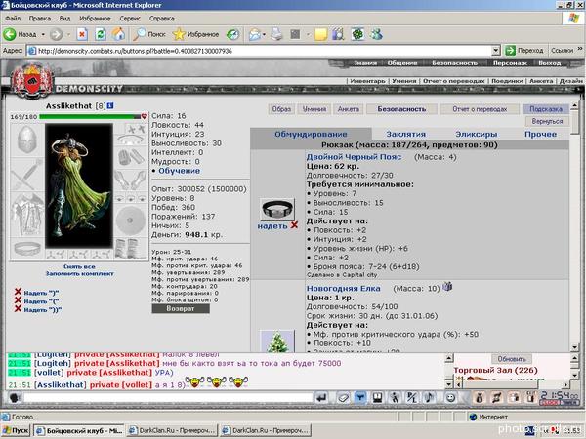Click the green HP bar
The image size is (586, 439).
click(90, 116)
